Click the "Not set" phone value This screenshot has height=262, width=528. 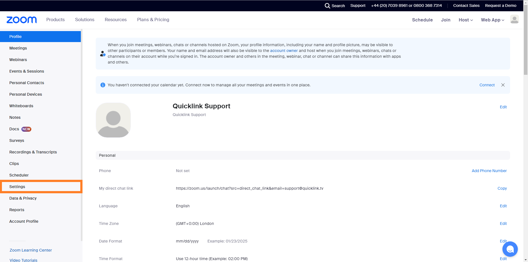click(x=183, y=171)
